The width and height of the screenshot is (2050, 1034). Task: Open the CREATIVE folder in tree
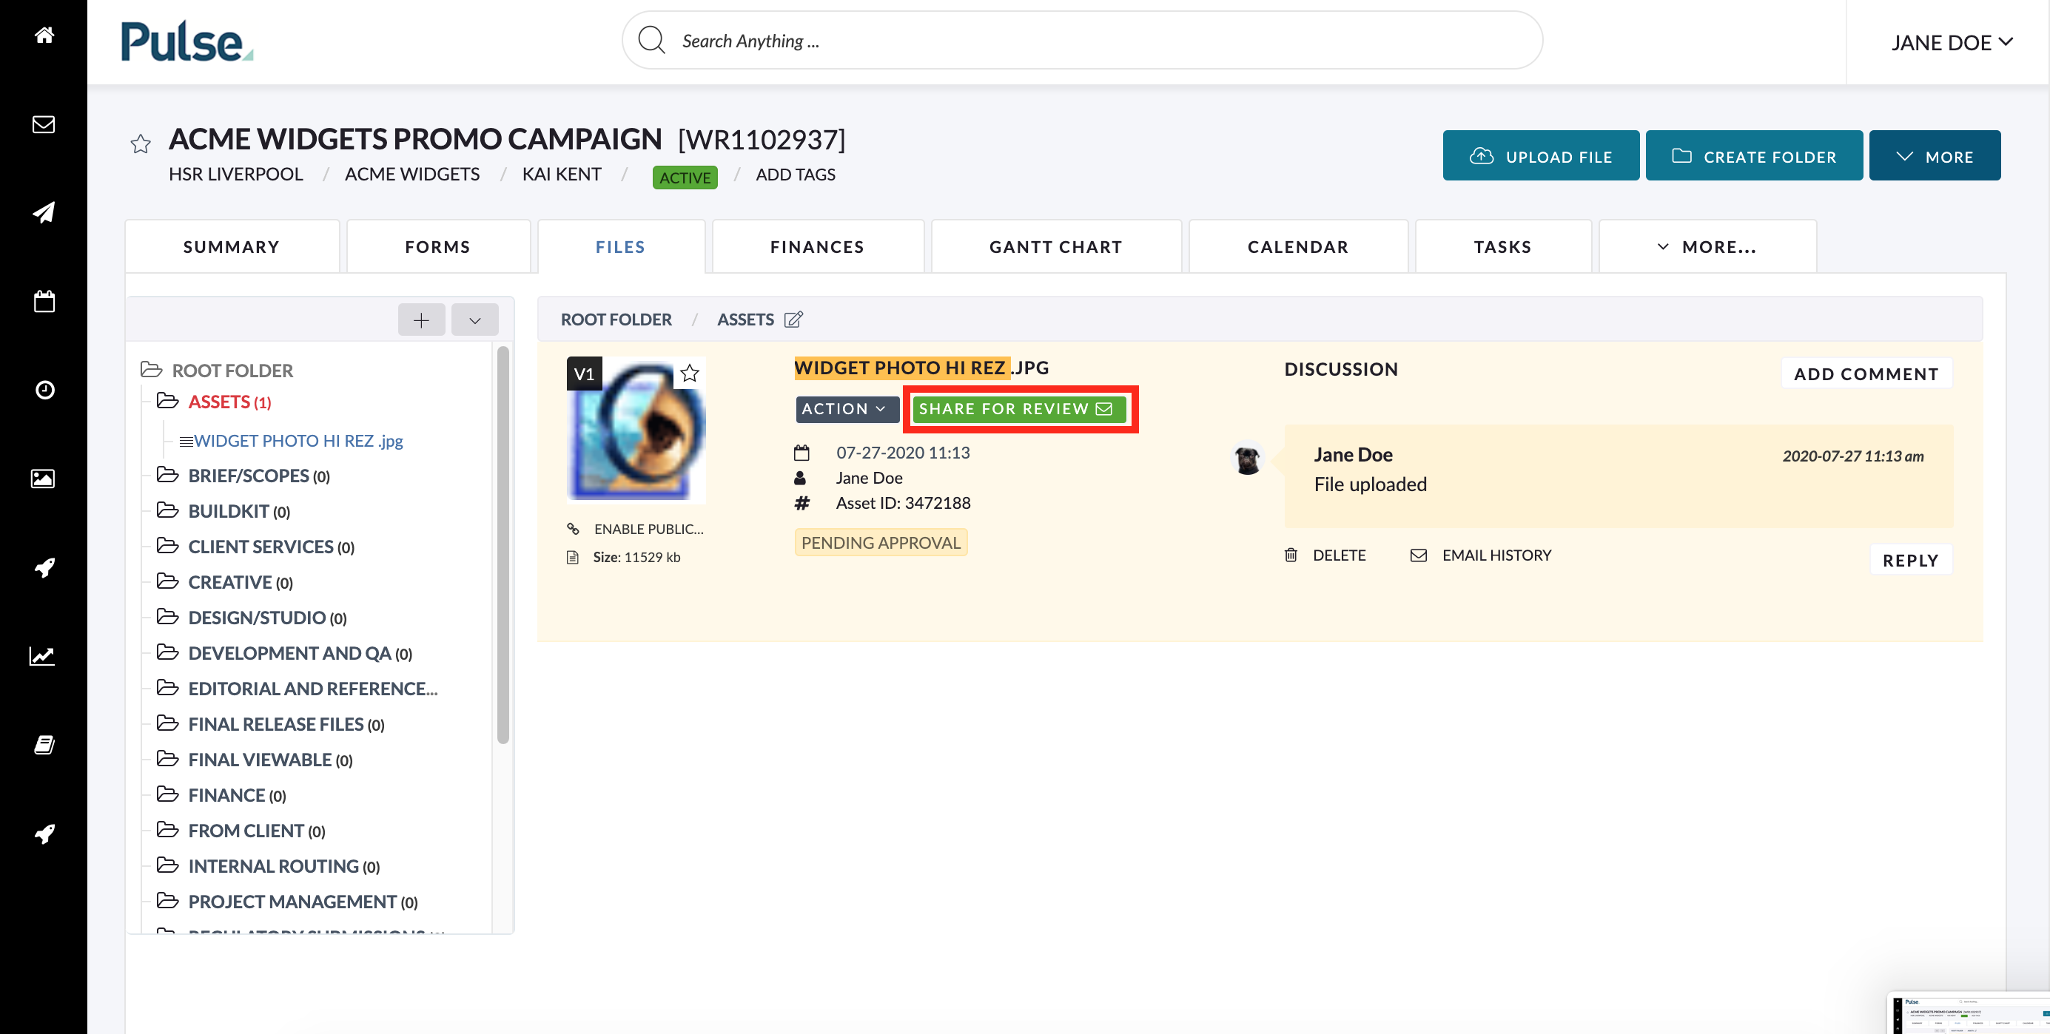241,582
